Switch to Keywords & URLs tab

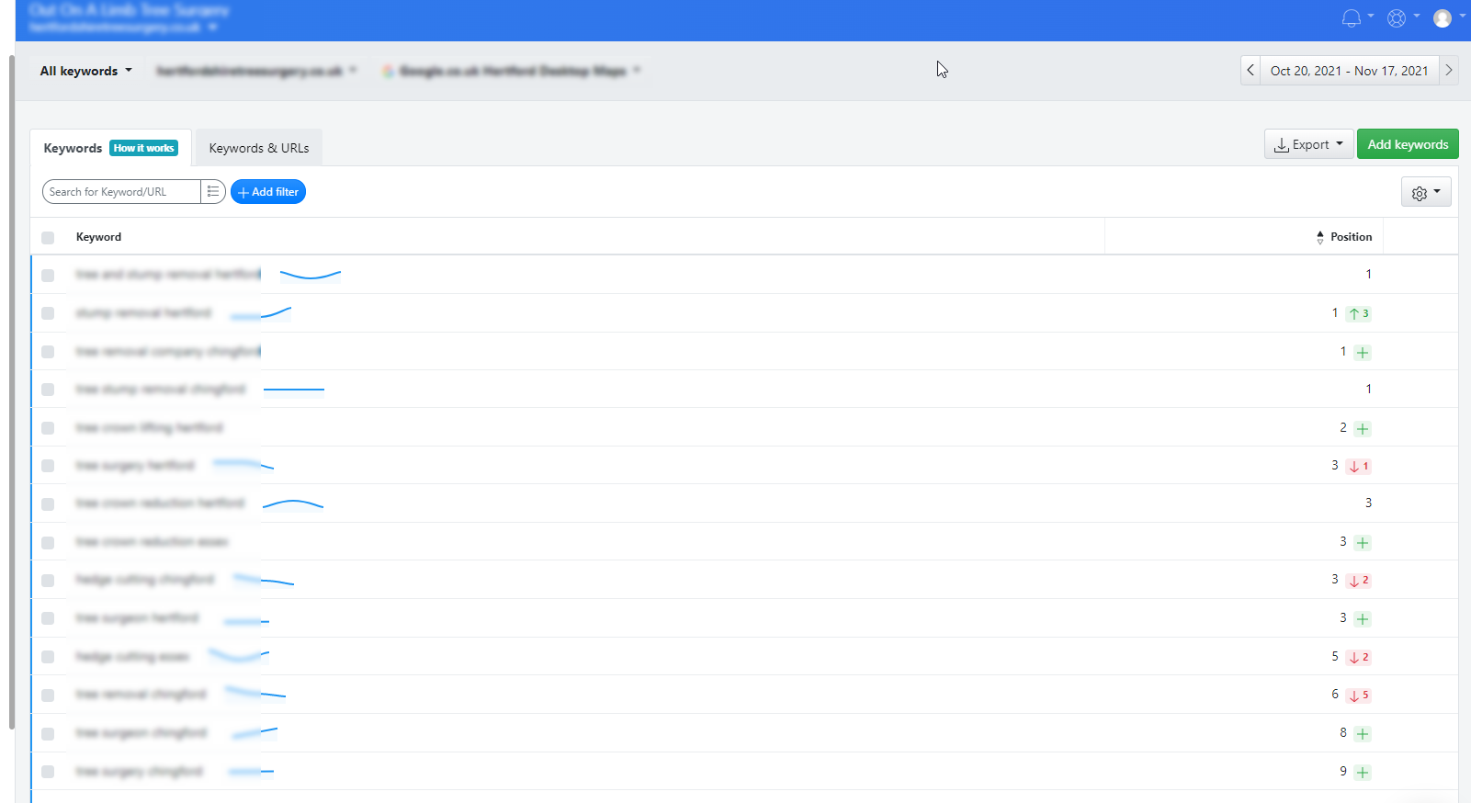259,148
